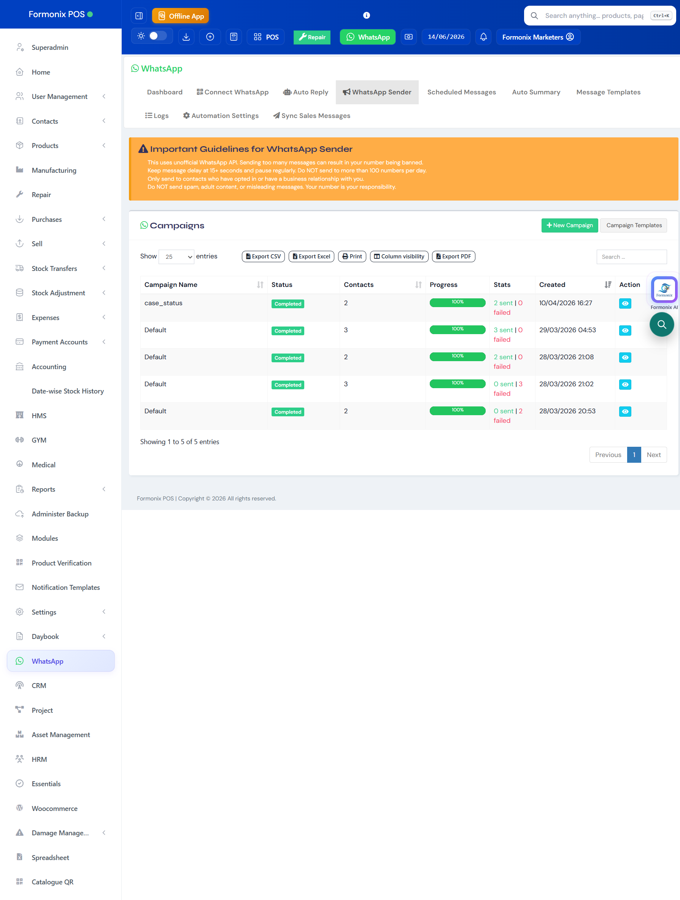Click the case_status campaign progress bar
The height and width of the screenshot is (900, 680).
(x=458, y=302)
